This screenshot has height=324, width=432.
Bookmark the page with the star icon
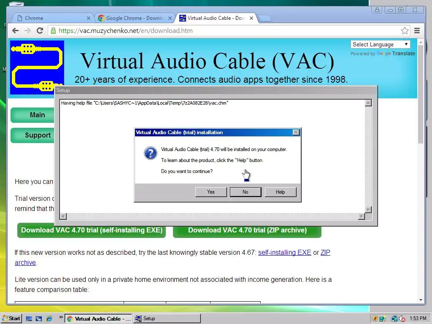405,30
